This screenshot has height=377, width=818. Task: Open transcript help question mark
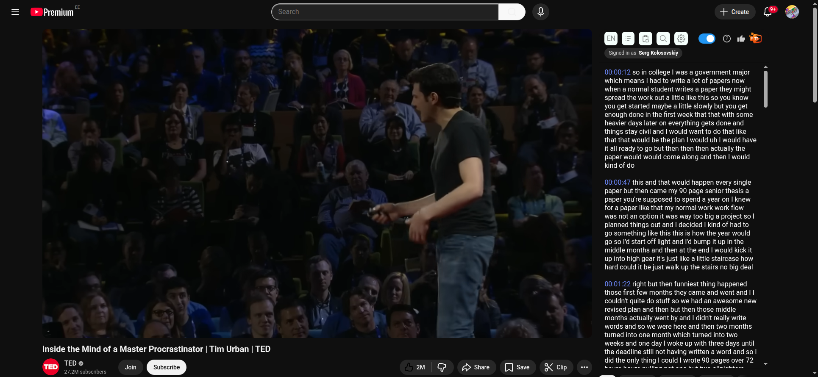click(727, 39)
